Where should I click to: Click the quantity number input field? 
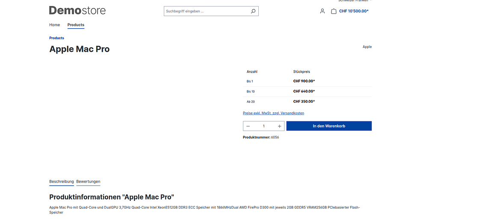coord(264,126)
